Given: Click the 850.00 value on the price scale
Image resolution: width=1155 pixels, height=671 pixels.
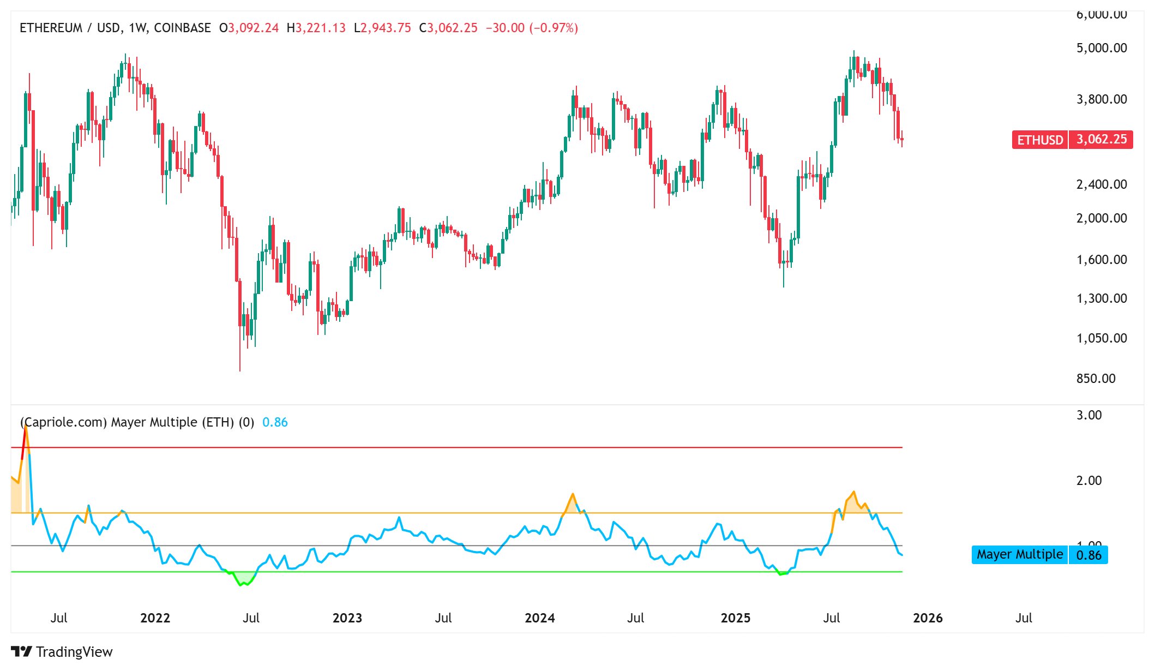Looking at the screenshot, I should pyautogui.click(x=1096, y=378).
